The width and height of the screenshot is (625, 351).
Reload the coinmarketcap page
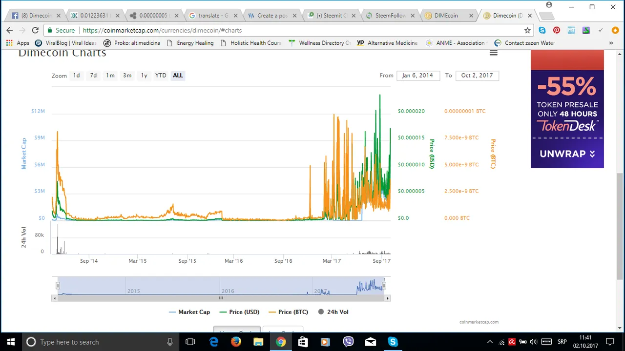35,30
